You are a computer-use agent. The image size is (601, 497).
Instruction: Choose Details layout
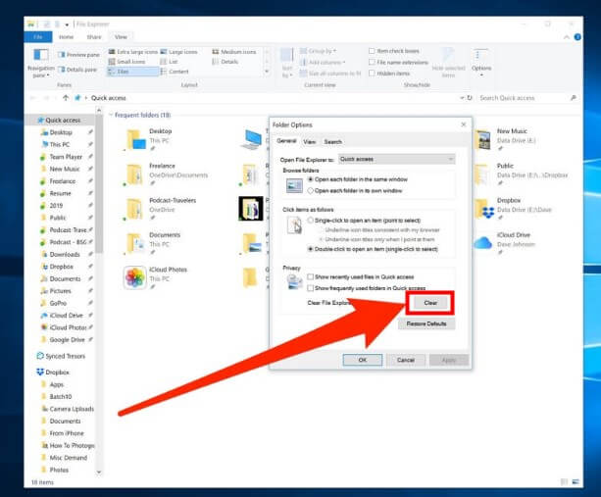(x=225, y=62)
